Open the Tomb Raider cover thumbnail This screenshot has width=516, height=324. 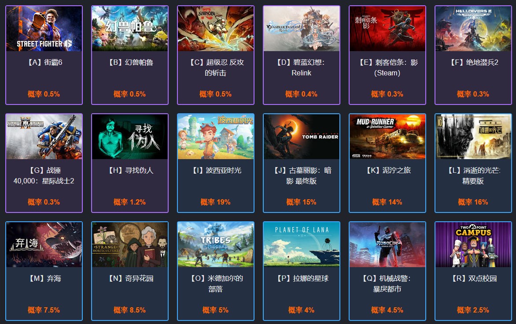[x=302, y=137]
